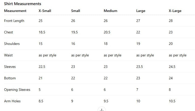The width and height of the screenshot is (195, 111).
Task: Select the Opening Sleeves row label
Action: (17, 90)
